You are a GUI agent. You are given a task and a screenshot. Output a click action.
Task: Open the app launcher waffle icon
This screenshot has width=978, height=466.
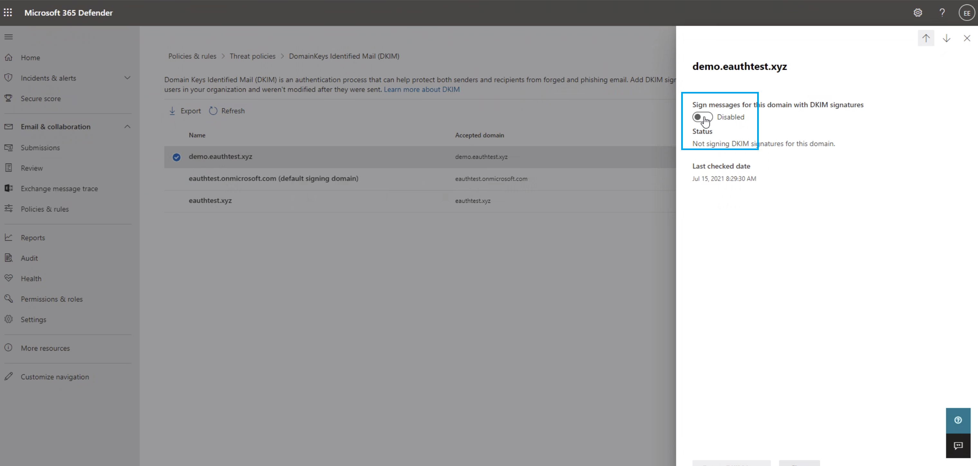coord(8,13)
